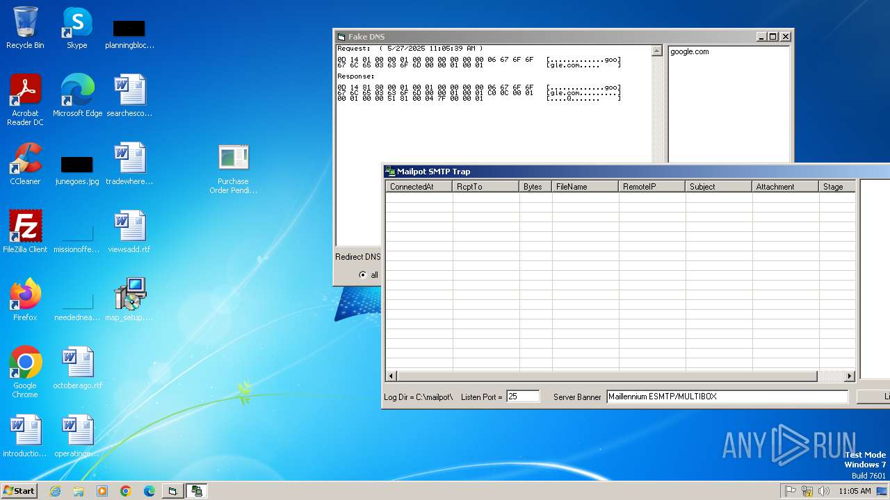This screenshot has width=890, height=500.
Task: Launch Google Chrome from the desktop
Action: click(25, 372)
